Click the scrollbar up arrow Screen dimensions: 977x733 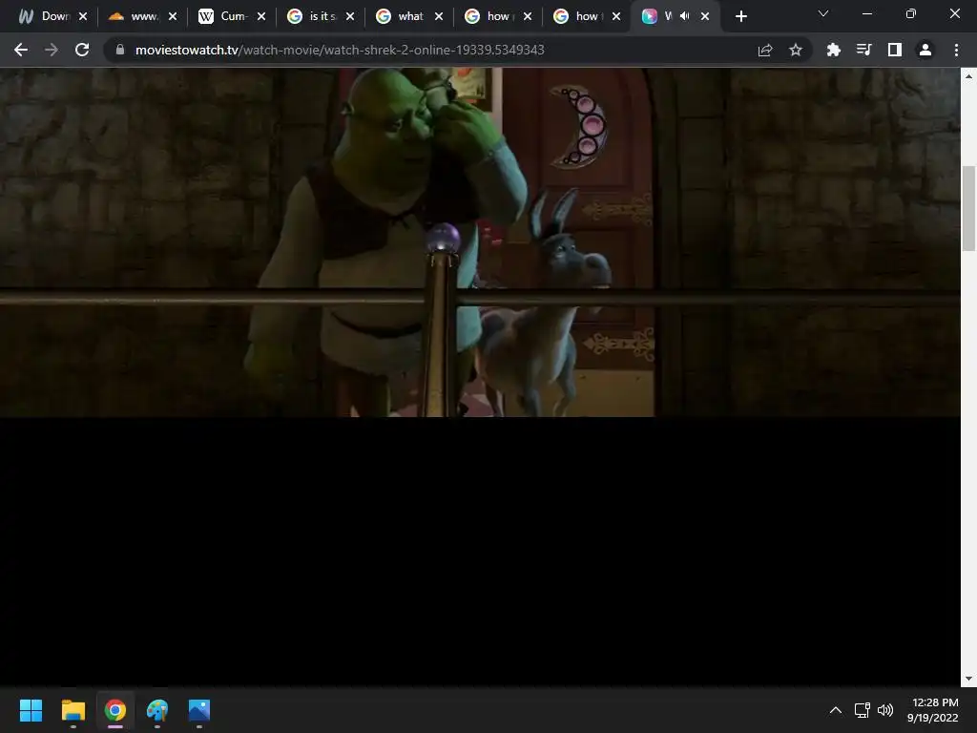[968, 76]
